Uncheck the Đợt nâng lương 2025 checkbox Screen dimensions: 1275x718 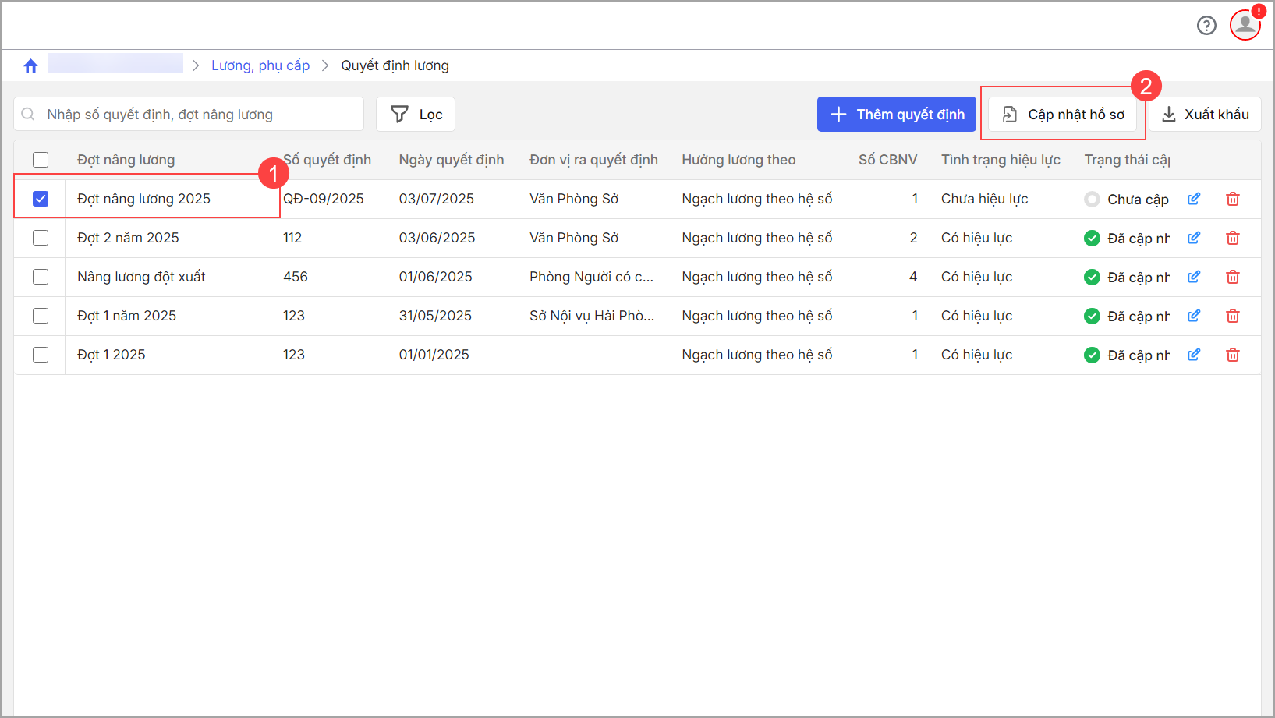pyautogui.click(x=41, y=199)
